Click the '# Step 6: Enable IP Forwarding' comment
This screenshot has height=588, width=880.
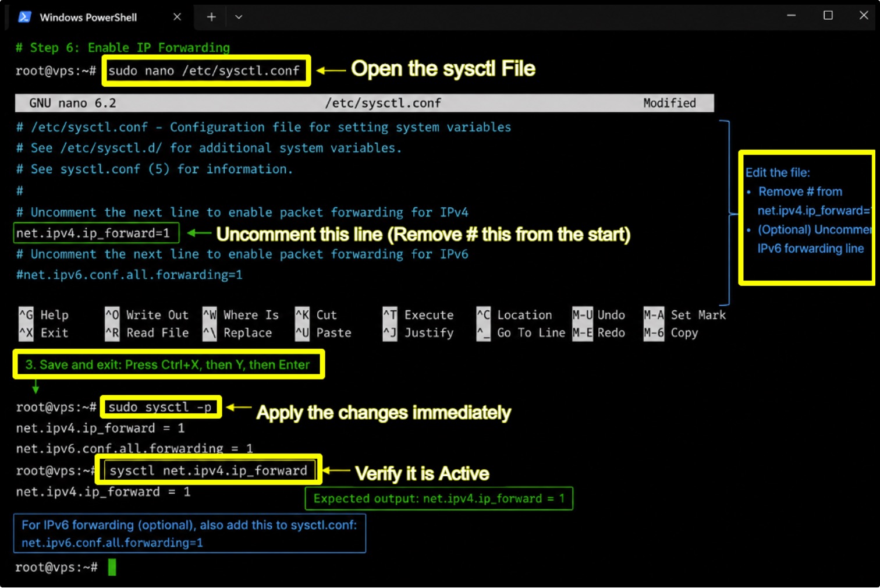click(x=123, y=48)
